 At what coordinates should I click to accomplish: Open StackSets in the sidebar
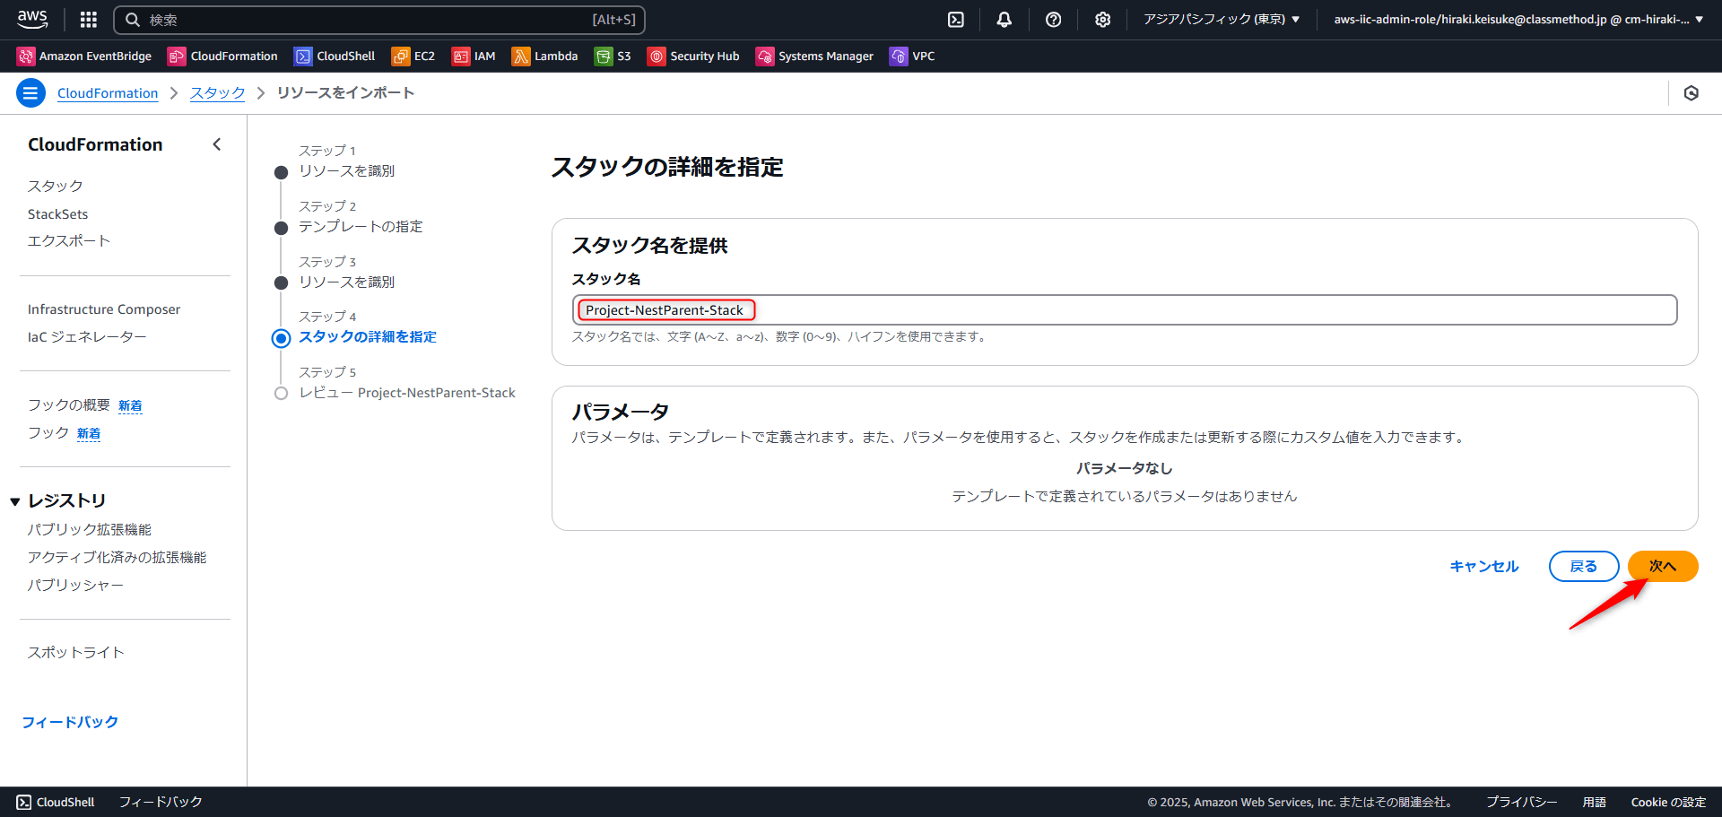pos(58,213)
